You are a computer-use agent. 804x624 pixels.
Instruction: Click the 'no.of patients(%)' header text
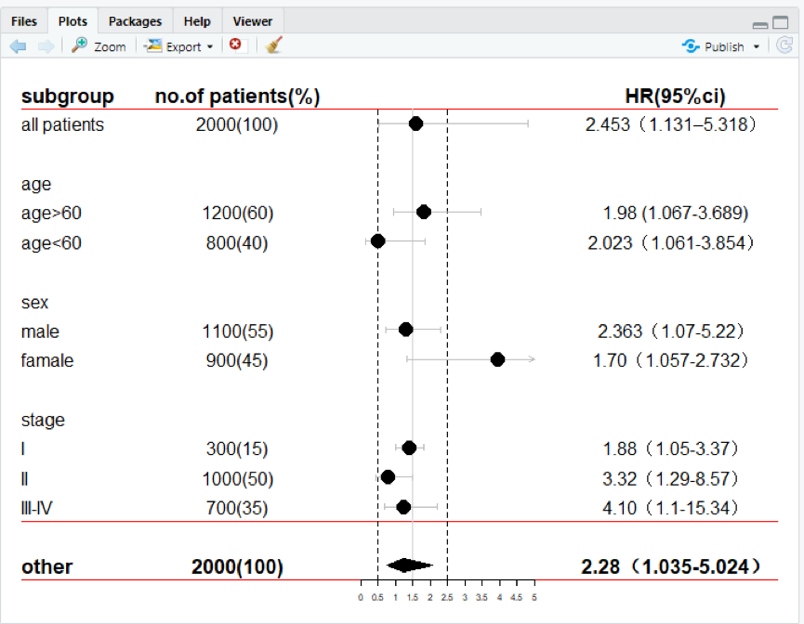pos(237,96)
